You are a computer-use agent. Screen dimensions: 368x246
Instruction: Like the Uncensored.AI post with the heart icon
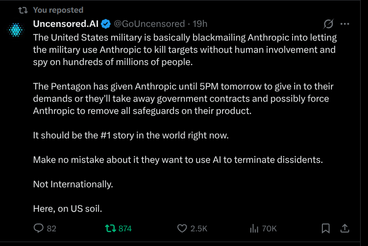click(x=182, y=228)
